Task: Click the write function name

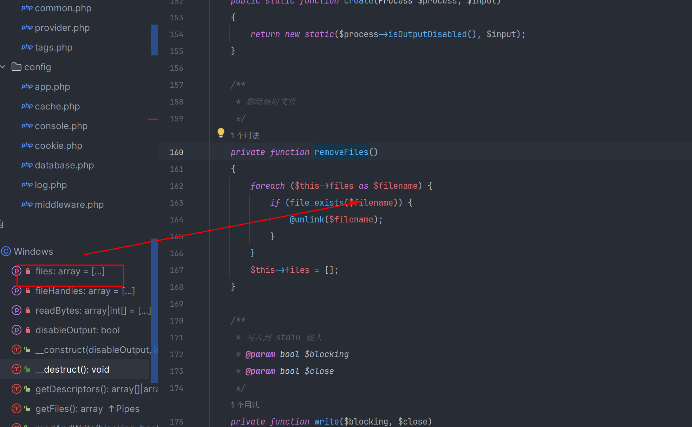Action: point(326,421)
